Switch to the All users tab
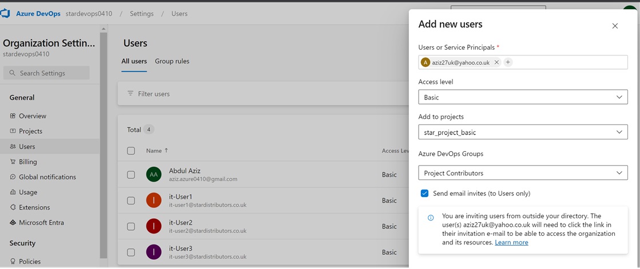The width and height of the screenshot is (640, 269). pyautogui.click(x=134, y=61)
